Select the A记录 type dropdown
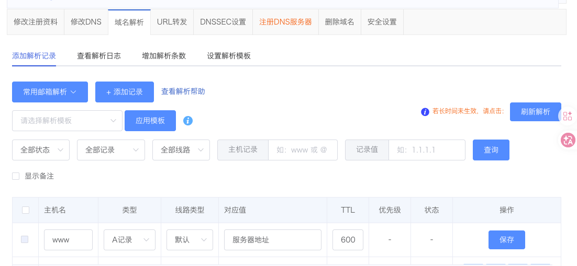 130,240
